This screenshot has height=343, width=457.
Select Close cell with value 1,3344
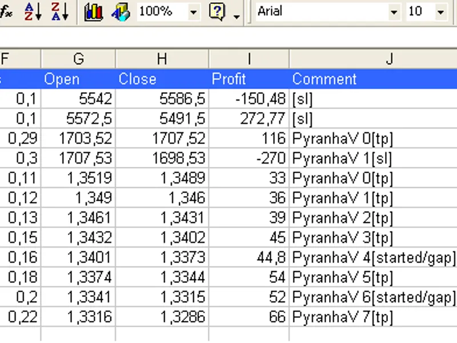tap(162, 277)
